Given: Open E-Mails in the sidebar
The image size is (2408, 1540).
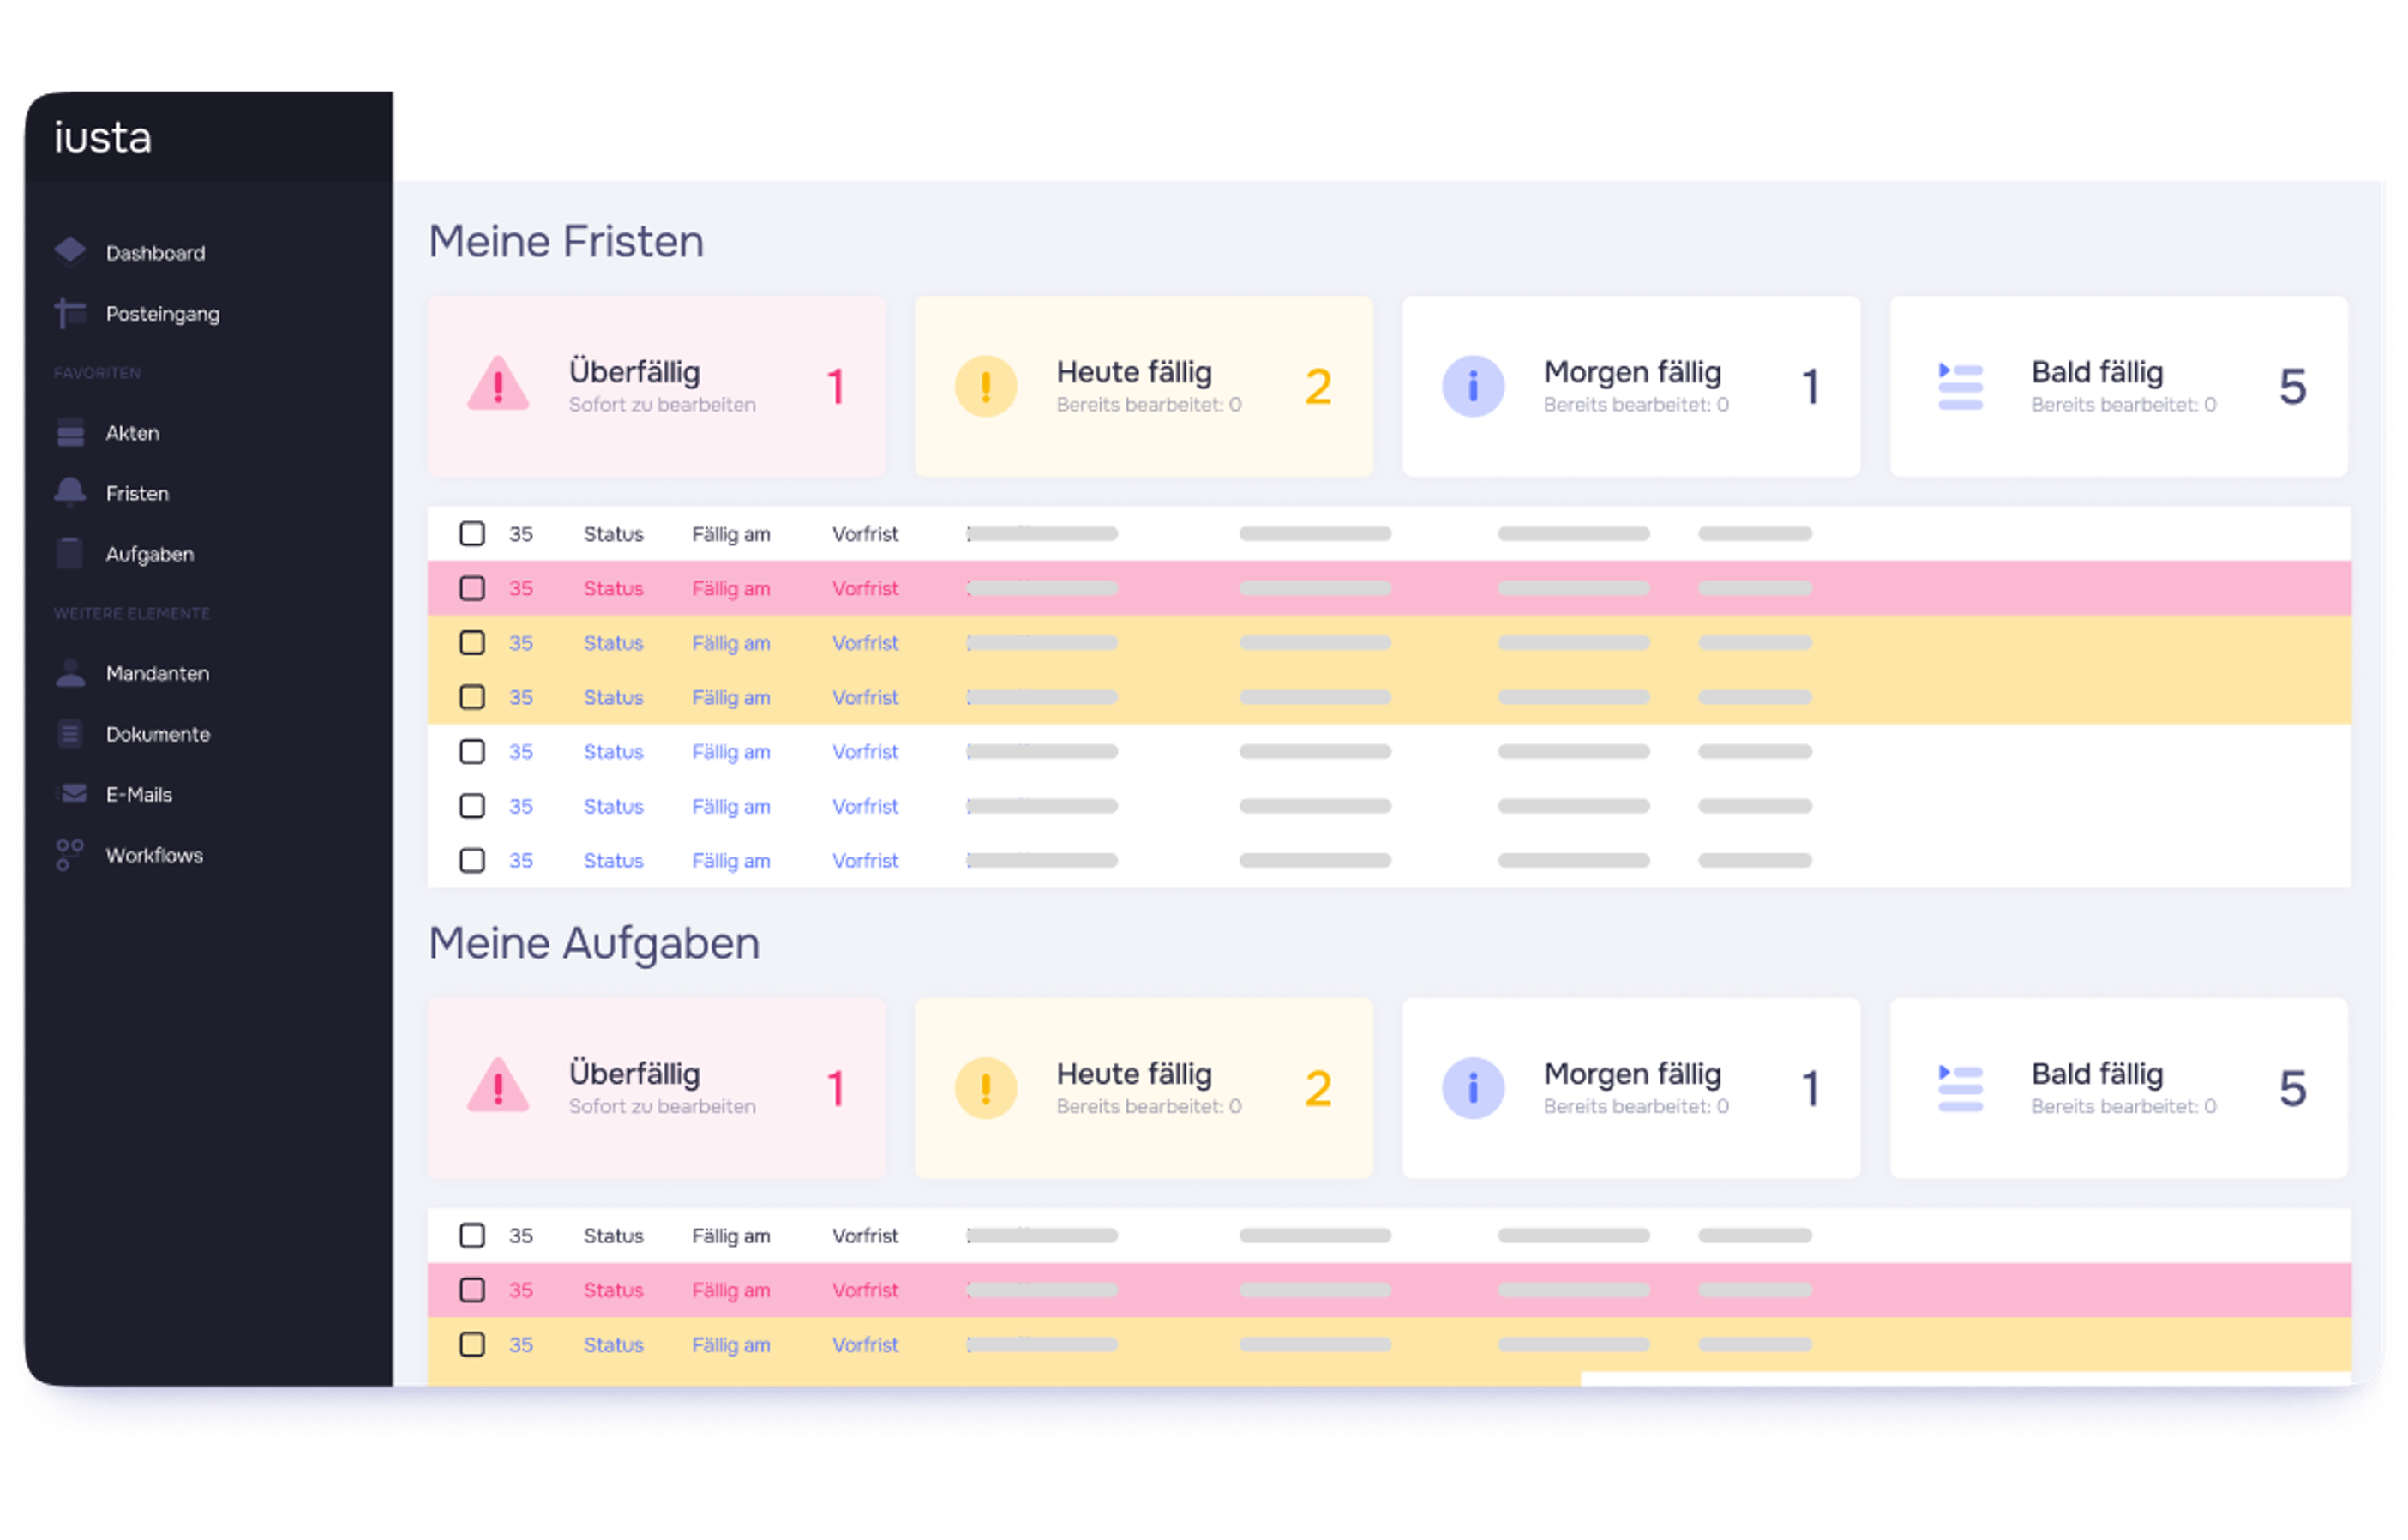Looking at the screenshot, I should 139,795.
